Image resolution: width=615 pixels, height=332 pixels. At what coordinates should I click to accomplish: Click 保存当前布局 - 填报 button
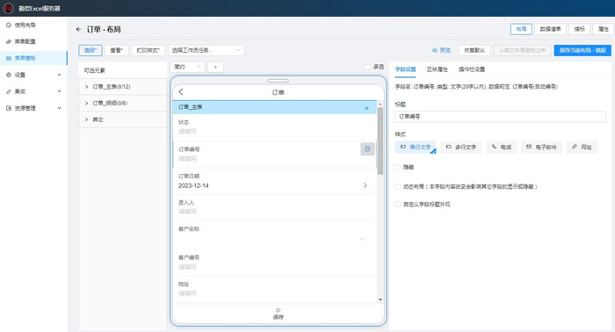tap(582, 50)
